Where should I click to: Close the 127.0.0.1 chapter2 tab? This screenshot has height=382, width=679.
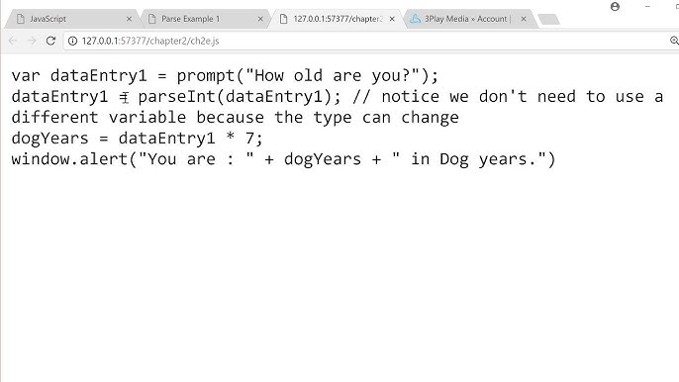tap(392, 19)
